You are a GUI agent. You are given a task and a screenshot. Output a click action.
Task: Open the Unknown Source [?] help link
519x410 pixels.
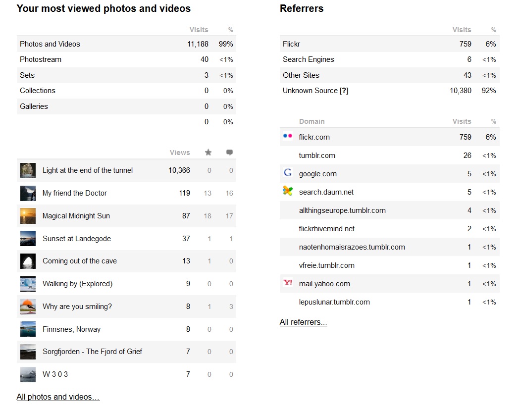point(344,91)
